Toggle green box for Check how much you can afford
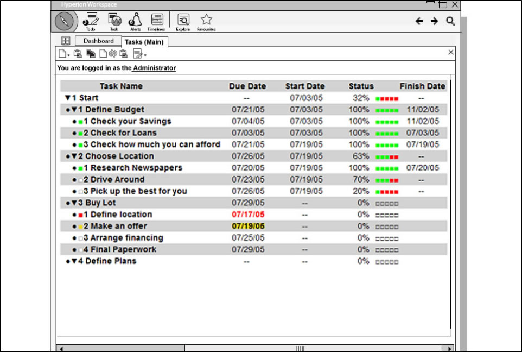The image size is (522, 352). [x=80, y=146]
